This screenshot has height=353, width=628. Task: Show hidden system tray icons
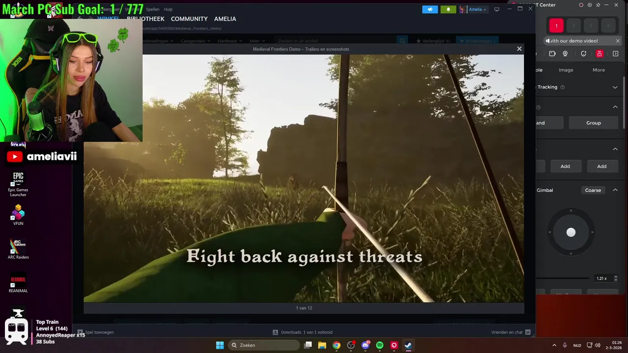554,345
